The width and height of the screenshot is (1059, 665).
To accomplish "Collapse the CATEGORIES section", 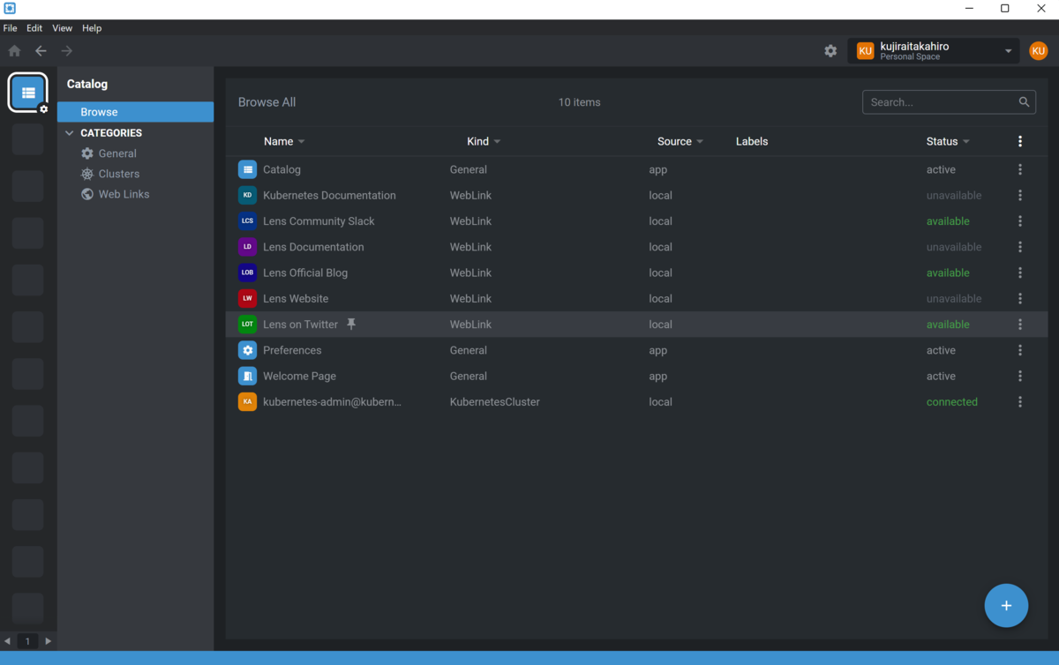I will 70,133.
